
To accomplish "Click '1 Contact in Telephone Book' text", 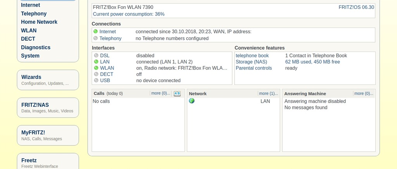I will click(316, 56).
